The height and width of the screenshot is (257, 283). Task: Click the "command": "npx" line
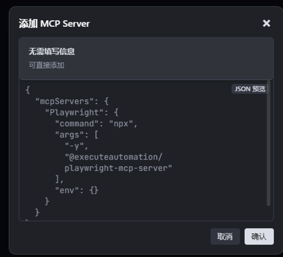pyautogui.click(x=96, y=124)
